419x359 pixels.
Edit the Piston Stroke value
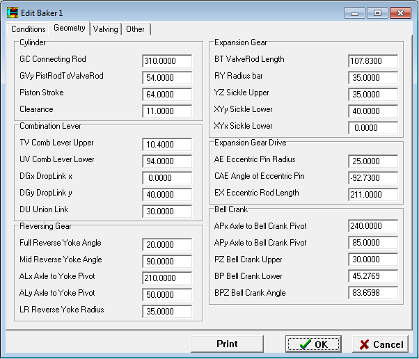point(166,95)
